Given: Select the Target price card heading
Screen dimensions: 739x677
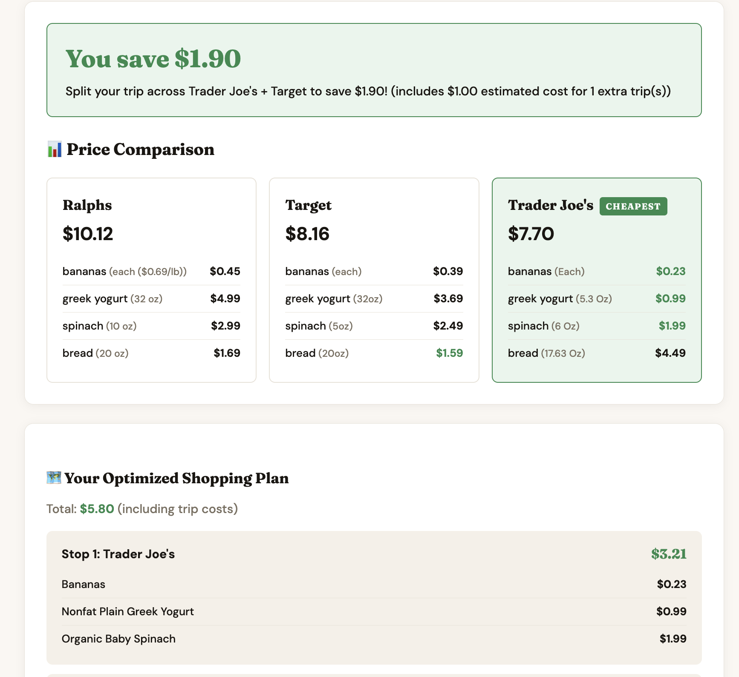Looking at the screenshot, I should tap(308, 205).
